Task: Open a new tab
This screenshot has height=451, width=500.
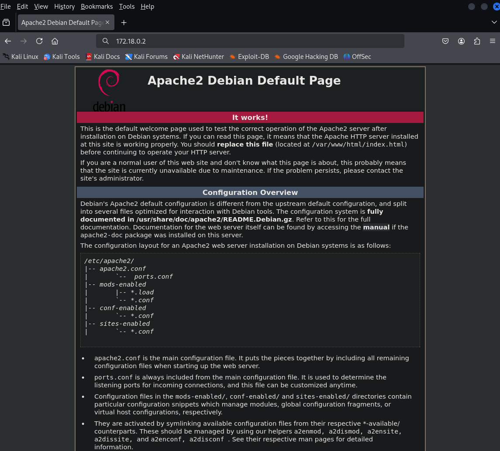Action: (124, 23)
